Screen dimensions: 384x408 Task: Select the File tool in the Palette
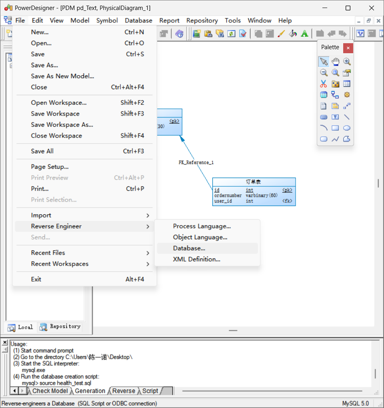(324, 106)
